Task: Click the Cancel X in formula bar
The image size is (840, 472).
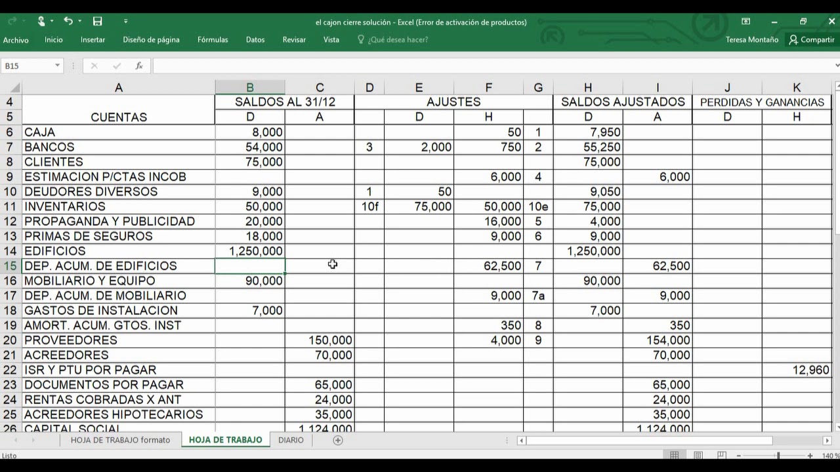Action: click(x=94, y=66)
